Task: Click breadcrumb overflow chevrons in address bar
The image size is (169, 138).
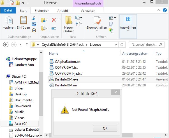Action: pos(38,44)
